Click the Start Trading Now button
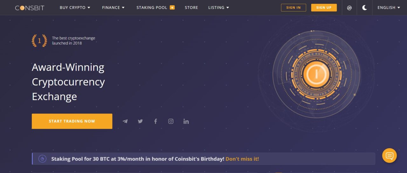This screenshot has width=407, height=173. pyautogui.click(x=72, y=121)
